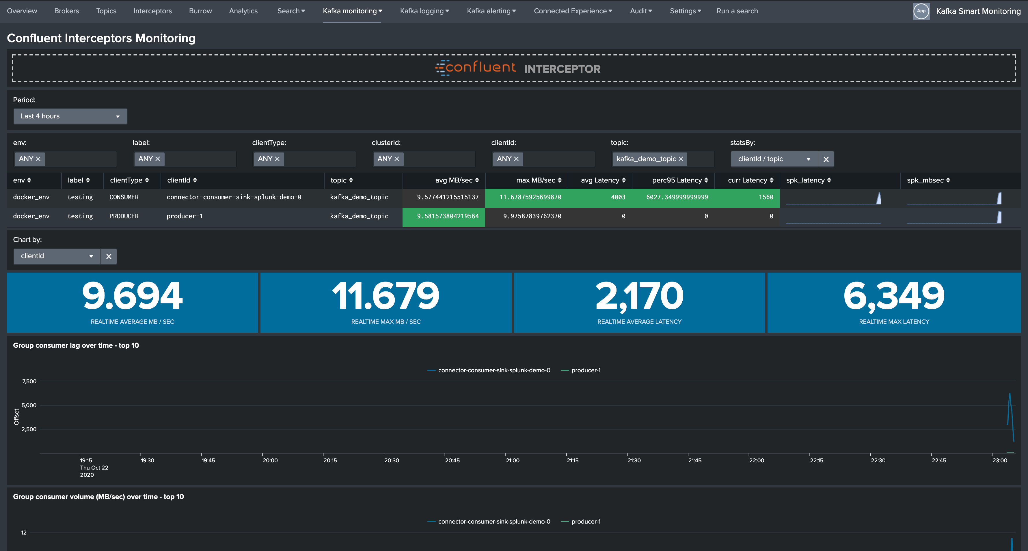The image size is (1028, 551).
Task: Click the spk_mbsec sparkline in PRODUCER row
Action: (954, 217)
